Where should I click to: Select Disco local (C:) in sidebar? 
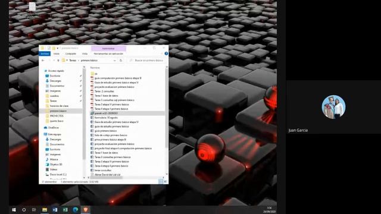pos(58,174)
